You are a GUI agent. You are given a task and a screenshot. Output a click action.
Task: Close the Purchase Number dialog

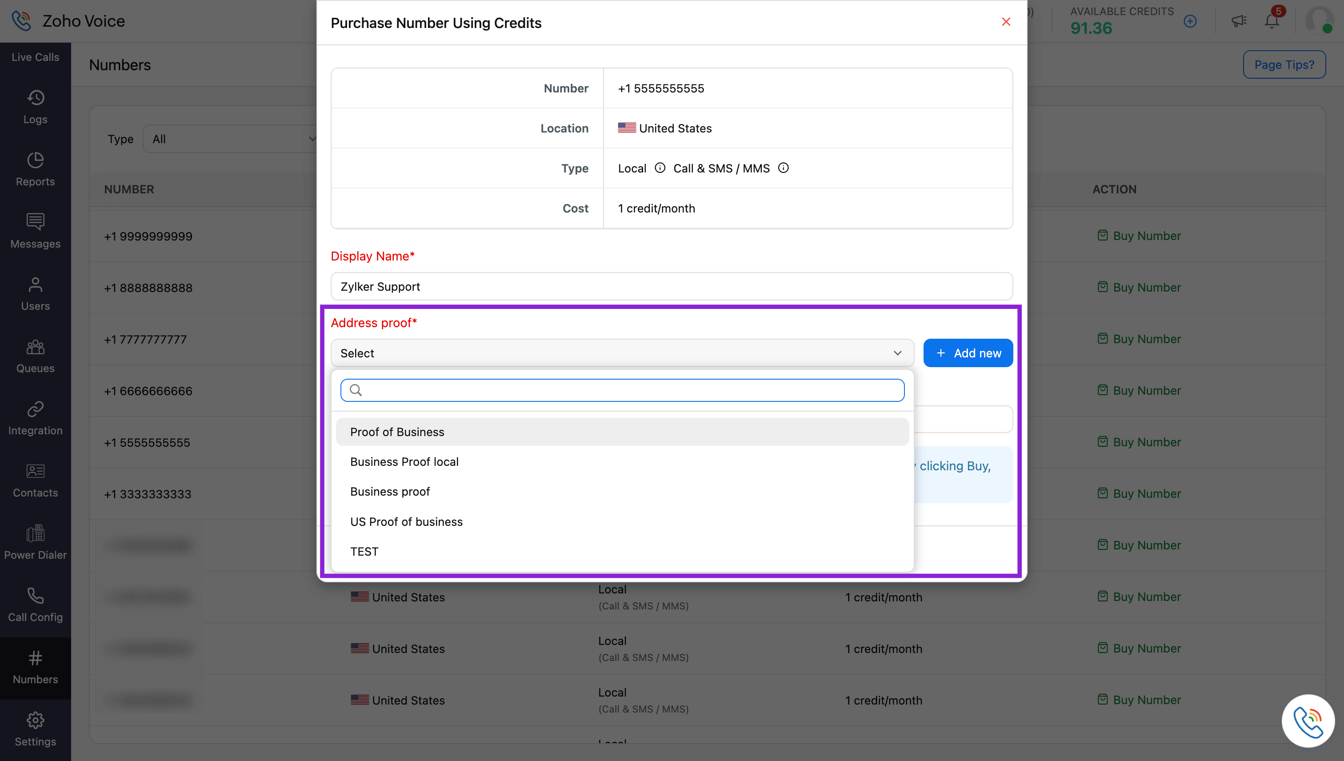[x=1005, y=22]
